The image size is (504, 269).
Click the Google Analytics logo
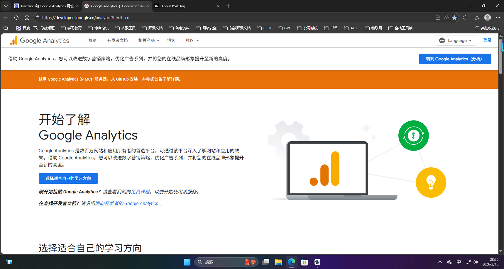pos(39,40)
